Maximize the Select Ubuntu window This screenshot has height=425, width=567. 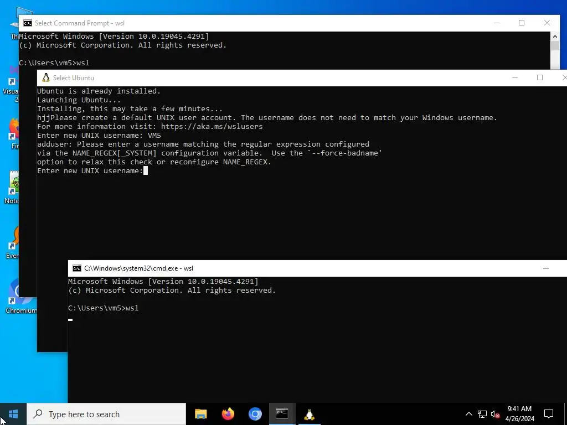(540, 77)
